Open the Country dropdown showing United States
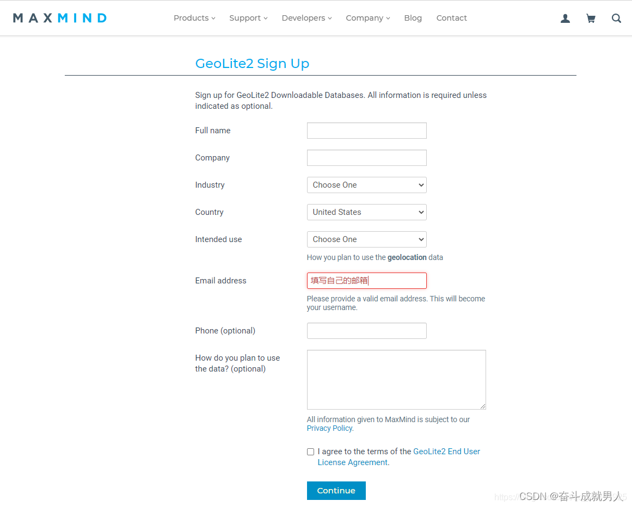This screenshot has width=632, height=507. coord(366,212)
